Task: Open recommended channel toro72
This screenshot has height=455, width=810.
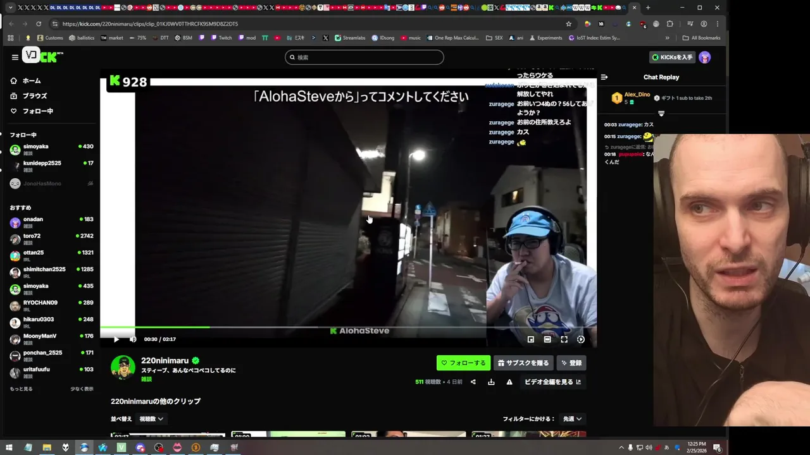Action: click(x=51, y=239)
